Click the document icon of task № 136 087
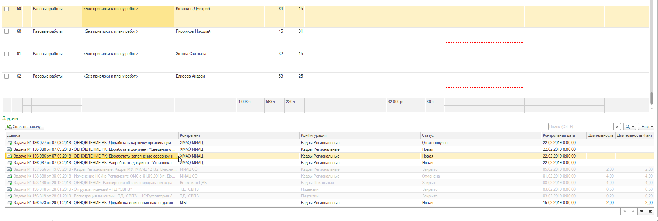This screenshot has width=658, height=221. [9, 163]
